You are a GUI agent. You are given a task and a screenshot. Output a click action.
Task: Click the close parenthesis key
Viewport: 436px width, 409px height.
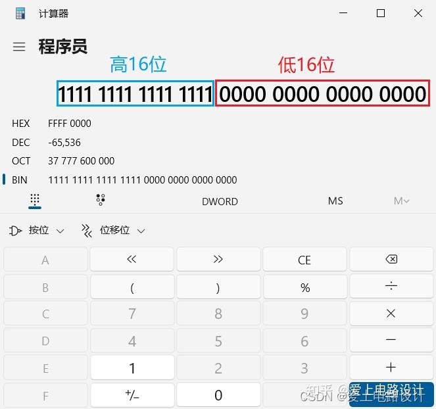coord(218,287)
